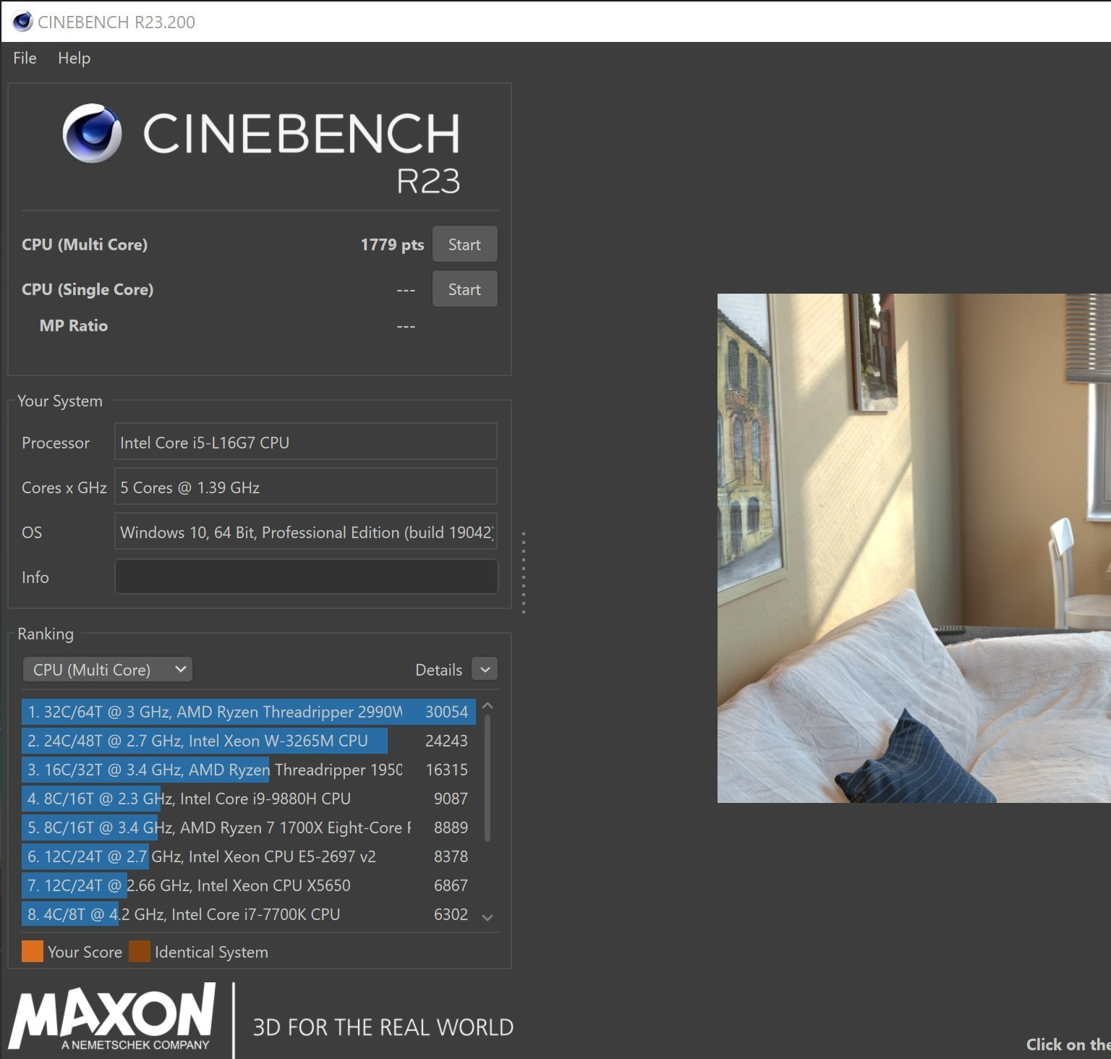Start the CPU Multi Core test
This screenshot has height=1059, width=1111.
[x=464, y=244]
